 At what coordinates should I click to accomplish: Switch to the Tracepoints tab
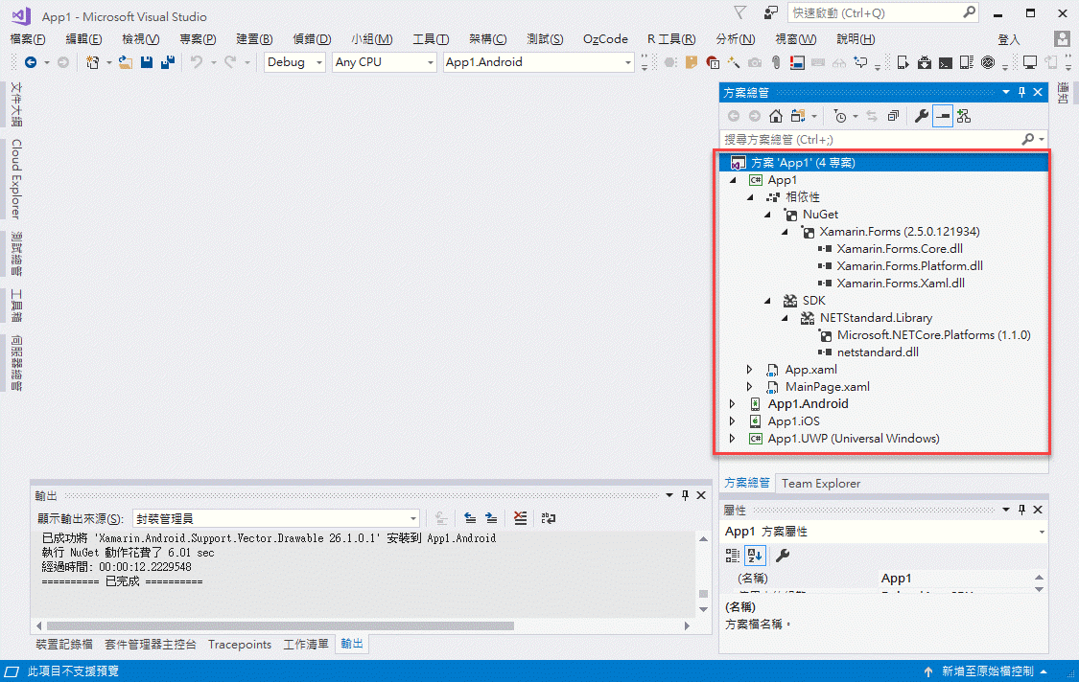[x=240, y=645]
